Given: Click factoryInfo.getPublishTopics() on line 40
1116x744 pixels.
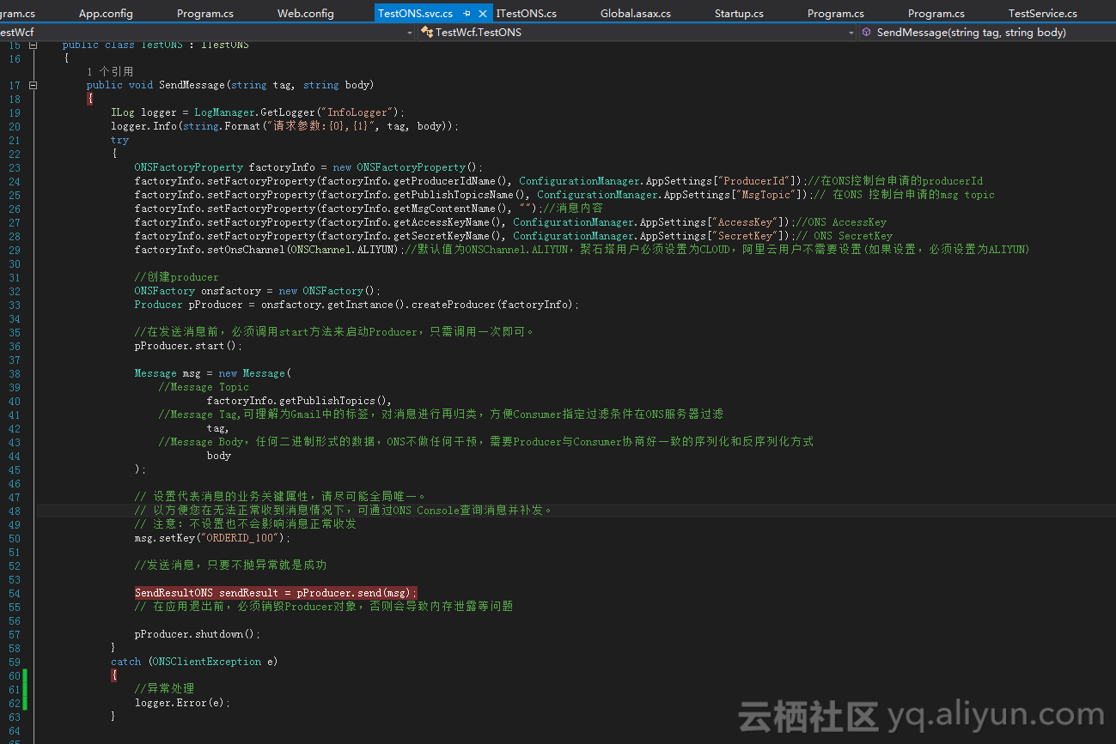Looking at the screenshot, I should (x=298, y=401).
